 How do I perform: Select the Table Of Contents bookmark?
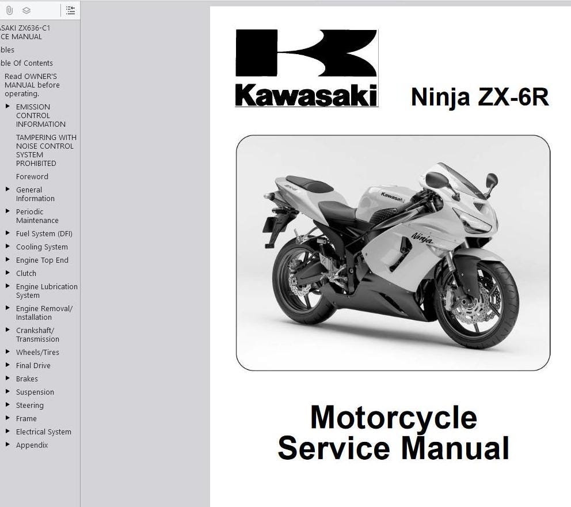(x=26, y=63)
